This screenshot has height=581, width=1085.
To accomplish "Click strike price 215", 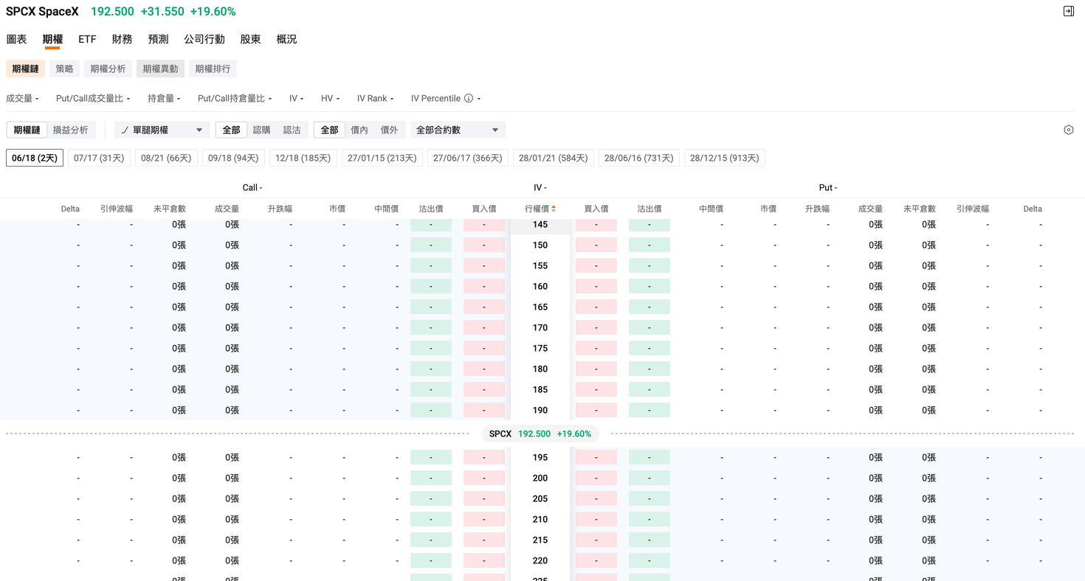I will click(540, 540).
